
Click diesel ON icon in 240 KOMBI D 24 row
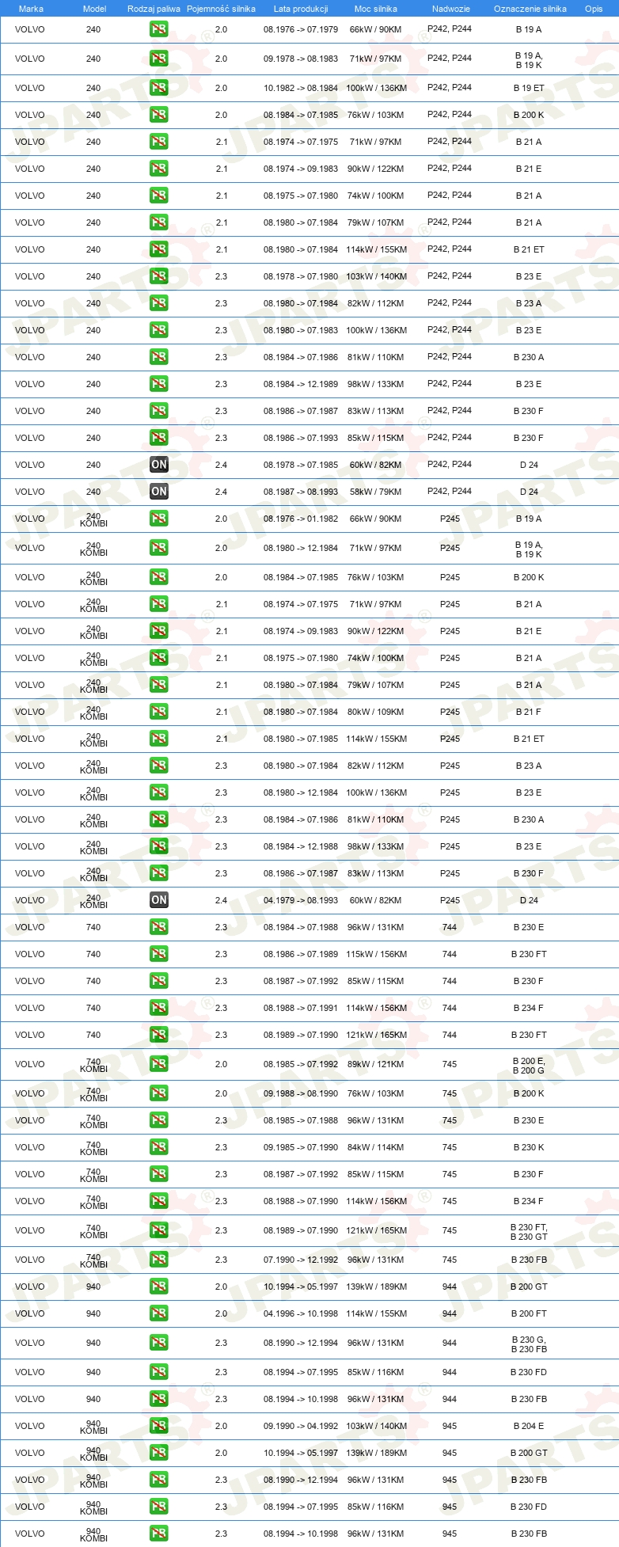158,900
